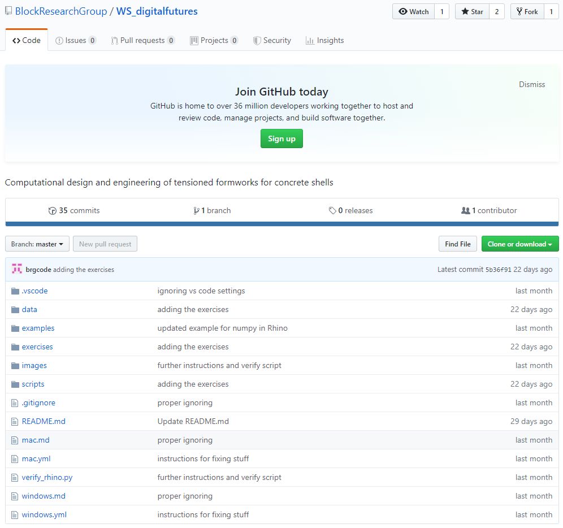The height and width of the screenshot is (528, 563).
Task: Switch to the Insights tab
Action: tap(324, 40)
